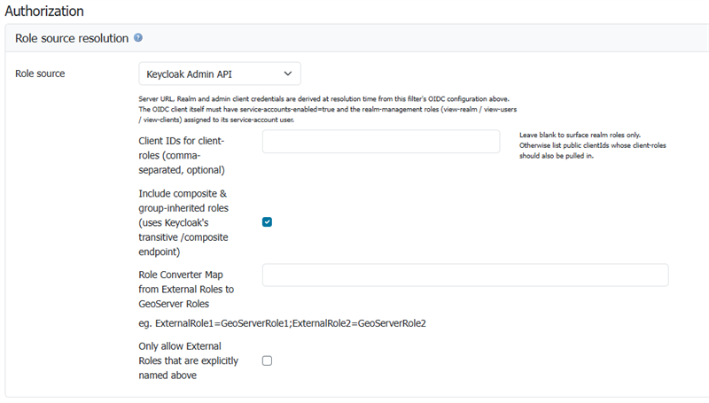The image size is (709, 403).
Task: Enable Only allow External Roles explicitly named
Action: point(268,360)
